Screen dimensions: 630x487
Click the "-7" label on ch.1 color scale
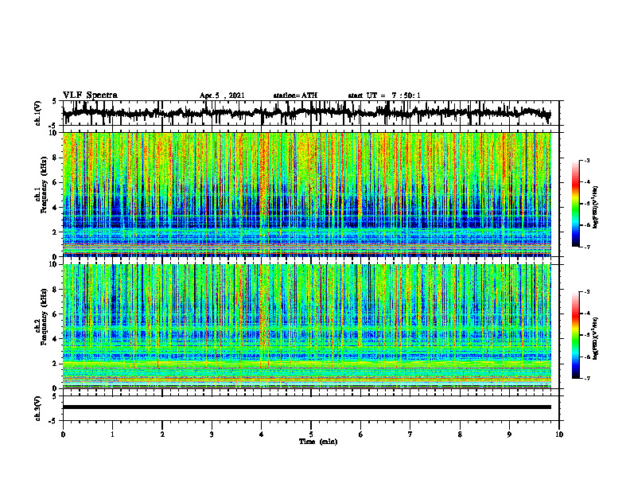click(x=587, y=247)
